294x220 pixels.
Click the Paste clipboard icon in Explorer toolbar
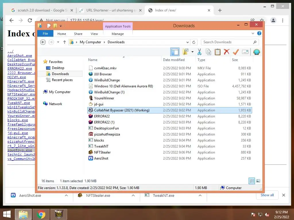(218, 52)
